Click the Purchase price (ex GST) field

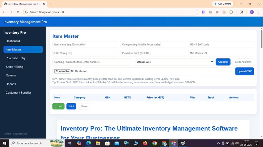point(153,53)
